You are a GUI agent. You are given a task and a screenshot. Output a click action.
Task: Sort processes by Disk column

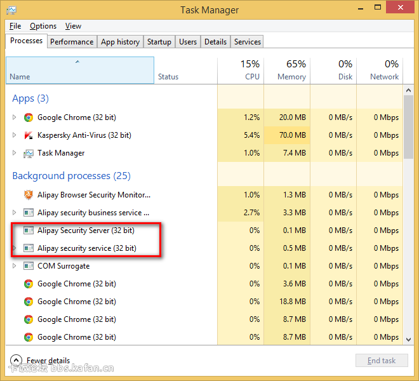point(333,70)
